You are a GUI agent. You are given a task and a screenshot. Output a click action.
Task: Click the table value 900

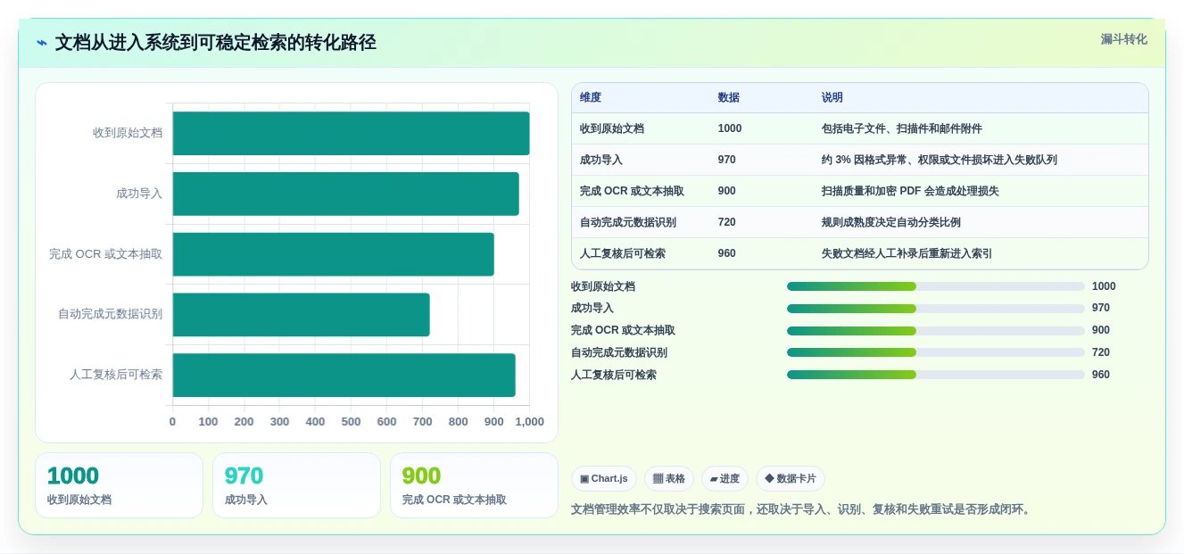tap(726, 191)
